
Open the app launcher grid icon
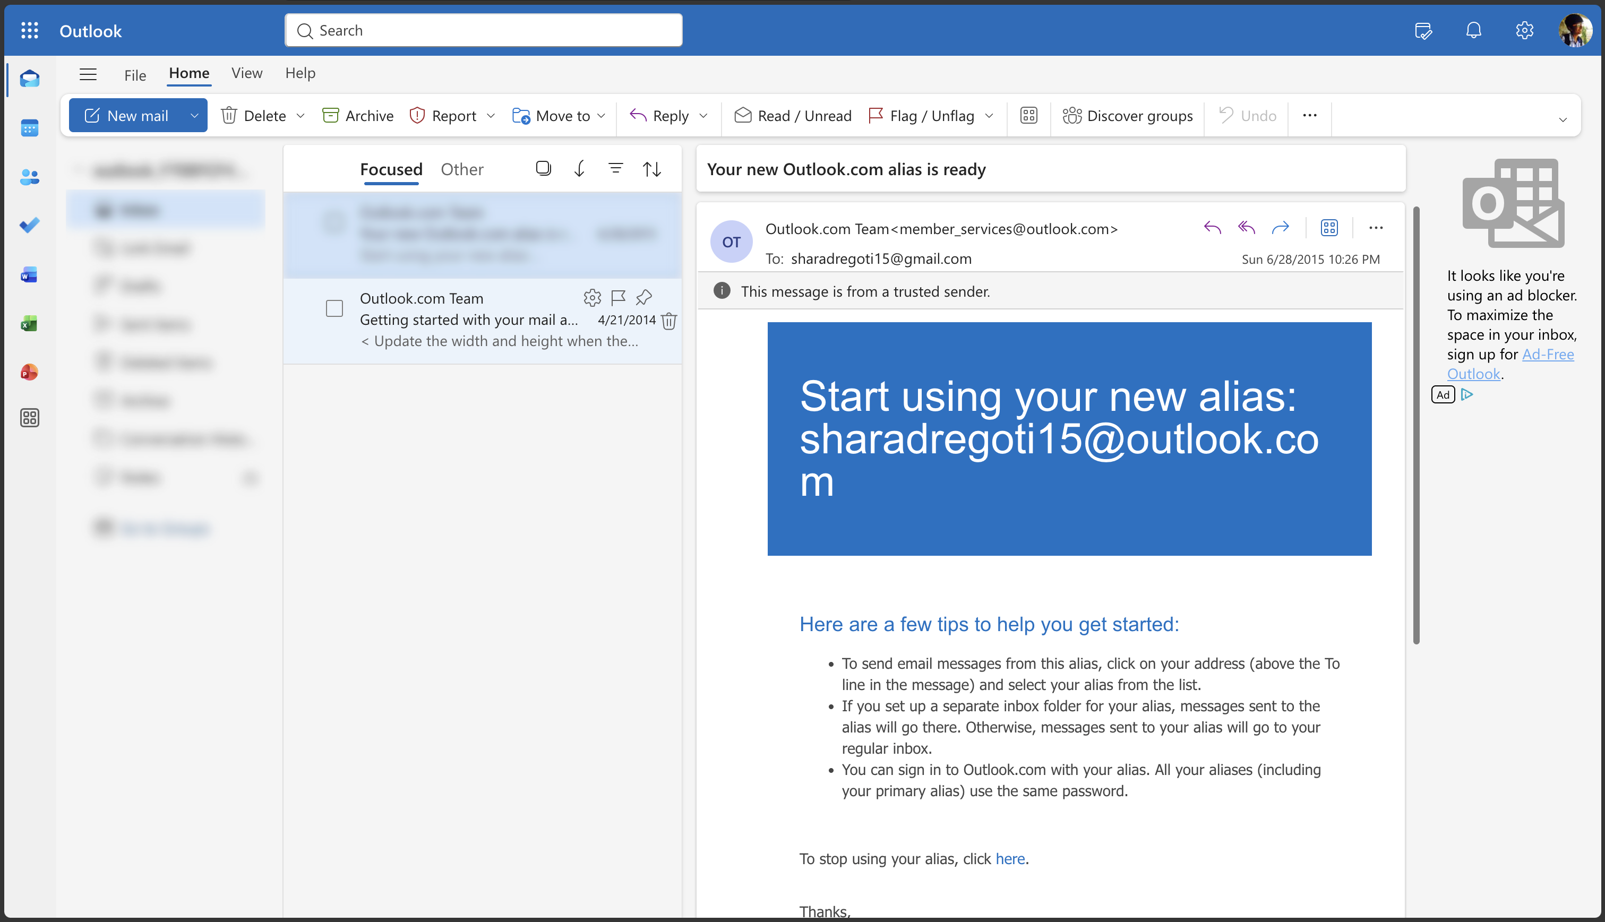(29, 30)
